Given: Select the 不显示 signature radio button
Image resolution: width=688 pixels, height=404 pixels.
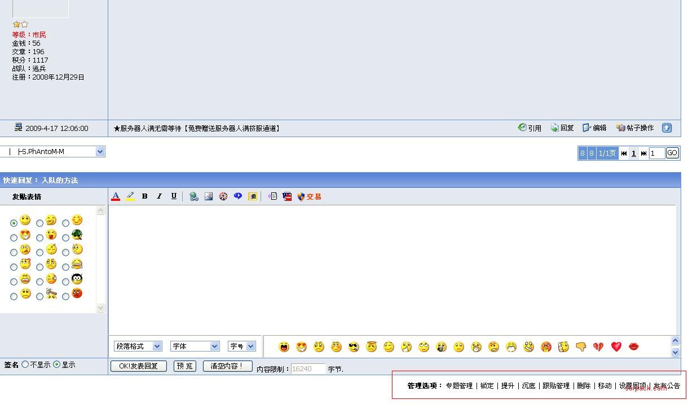Looking at the screenshot, I should (25, 365).
